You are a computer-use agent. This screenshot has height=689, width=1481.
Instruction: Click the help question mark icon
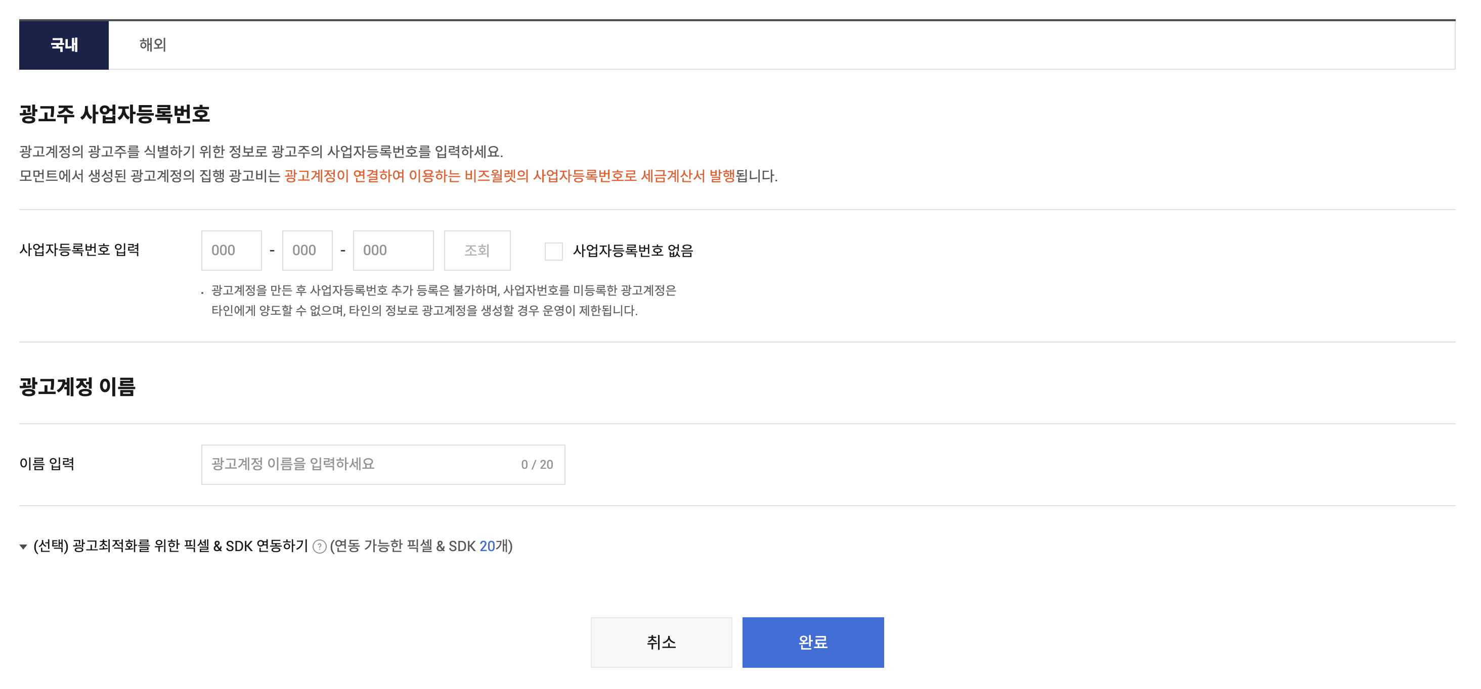click(x=319, y=547)
